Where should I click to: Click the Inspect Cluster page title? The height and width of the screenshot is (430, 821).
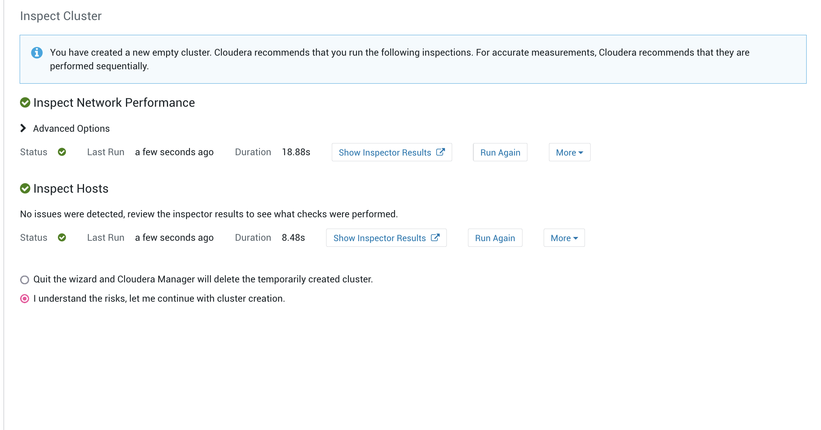(x=61, y=16)
